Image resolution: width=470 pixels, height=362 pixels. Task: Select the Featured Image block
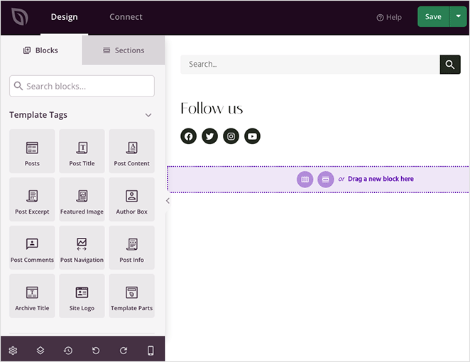click(82, 199)
